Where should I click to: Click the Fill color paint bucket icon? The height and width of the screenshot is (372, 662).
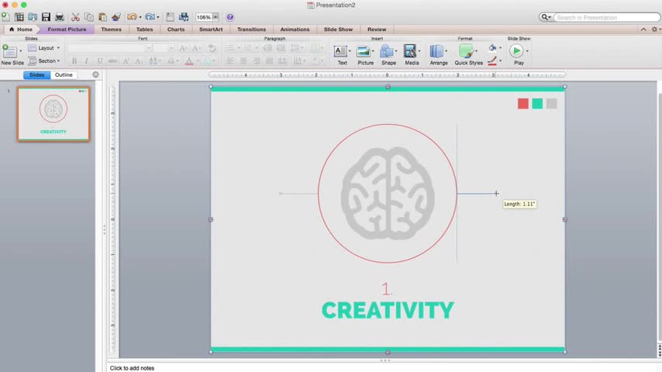(492, 48)
